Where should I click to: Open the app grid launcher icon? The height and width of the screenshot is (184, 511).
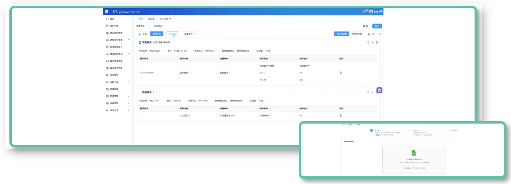pyautogui.click(x=106, y=12)
